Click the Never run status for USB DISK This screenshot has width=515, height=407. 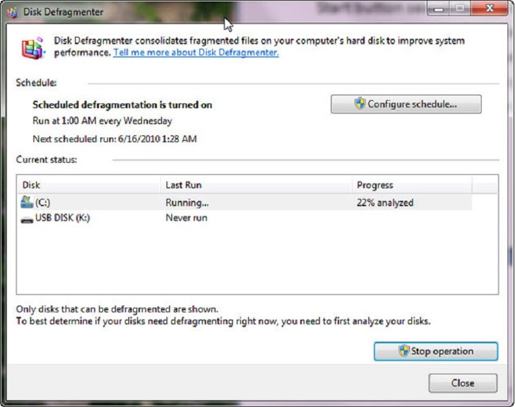click(186, 218)
